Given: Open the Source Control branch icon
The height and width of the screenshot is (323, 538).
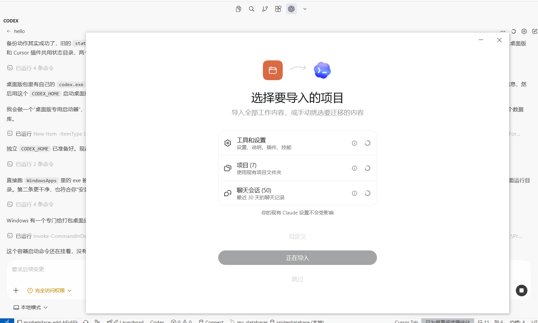Looking at the screenshot, I should pyautogui.click(x=265, y=9).
